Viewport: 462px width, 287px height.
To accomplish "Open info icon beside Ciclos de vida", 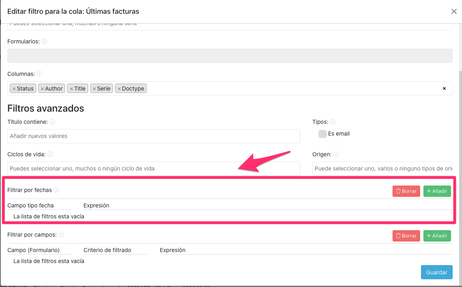I will click(50, 154).
